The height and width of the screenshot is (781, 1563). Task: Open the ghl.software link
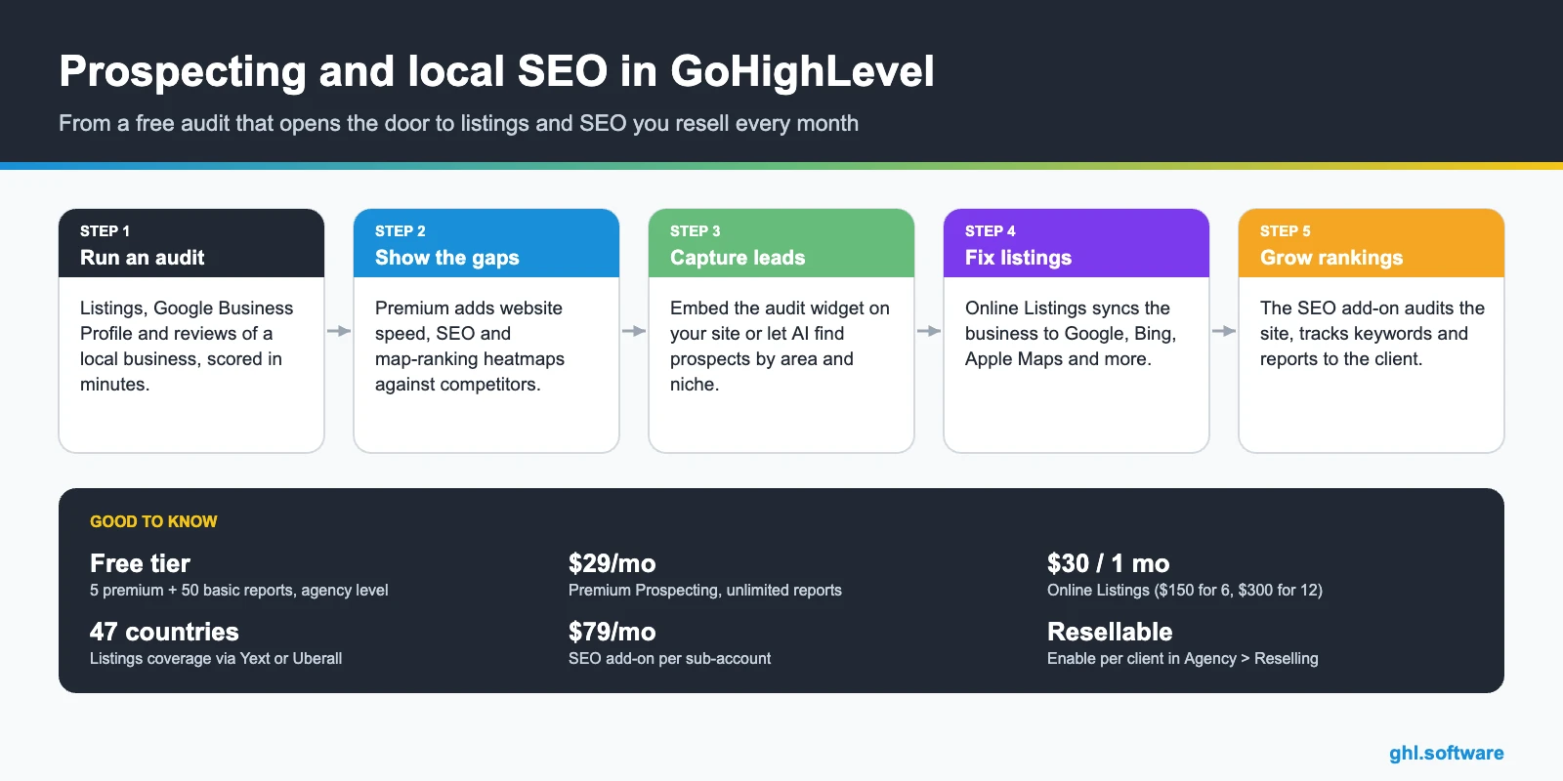pos(1446,753)
